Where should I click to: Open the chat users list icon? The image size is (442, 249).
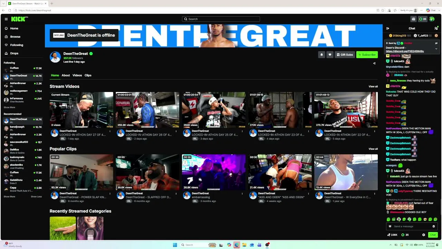click(x=436, y=28)
